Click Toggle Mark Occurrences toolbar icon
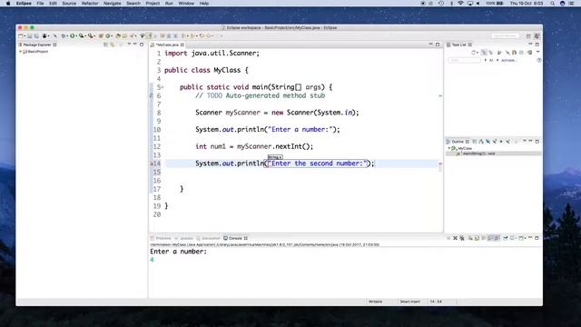Image resolution: width=581 pixels, height=327 pixels. pos(150,36)
